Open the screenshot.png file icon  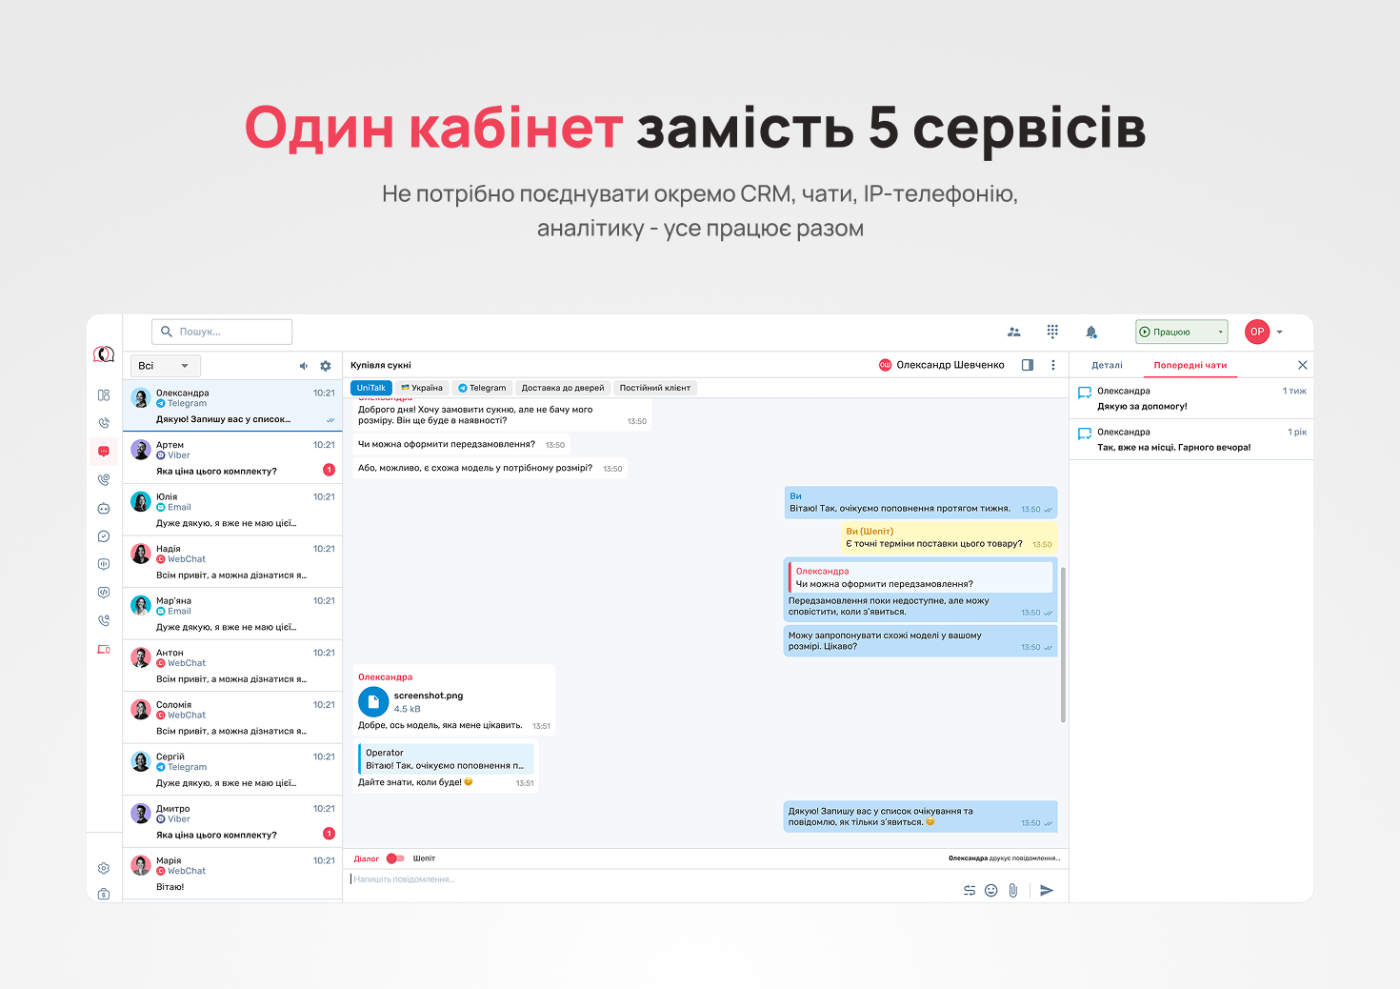[373, 702]
